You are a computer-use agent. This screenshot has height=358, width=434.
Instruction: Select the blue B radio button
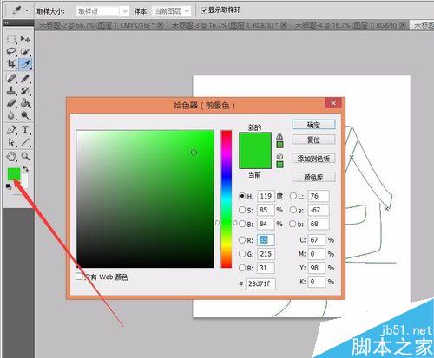click(242, 268)
